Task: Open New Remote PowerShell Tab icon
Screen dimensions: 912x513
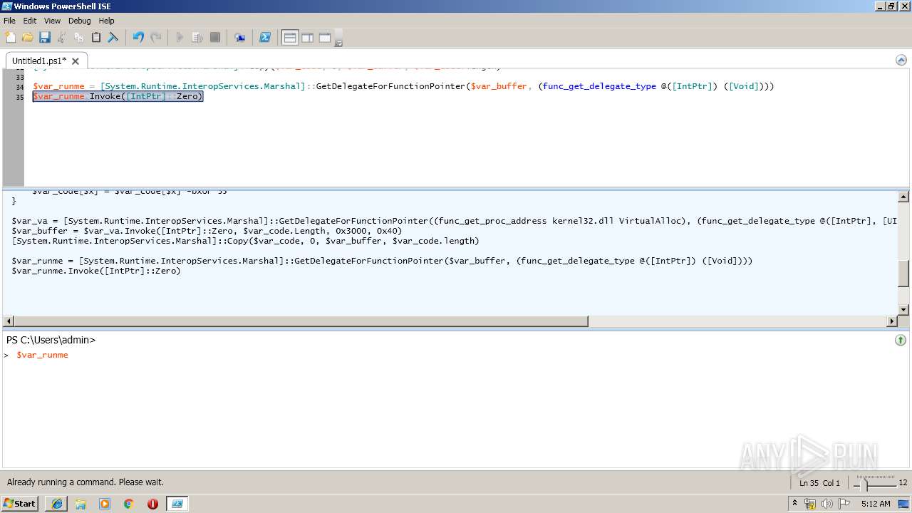Action: pos(240,37)
